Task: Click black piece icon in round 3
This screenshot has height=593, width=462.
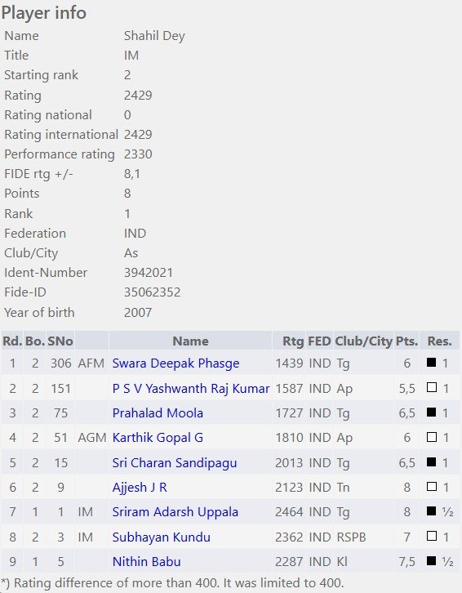Action: [x=431, y=412]
